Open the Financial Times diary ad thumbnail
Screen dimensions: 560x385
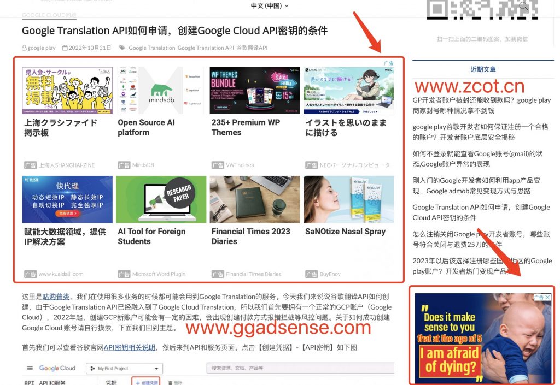[255, 199]
